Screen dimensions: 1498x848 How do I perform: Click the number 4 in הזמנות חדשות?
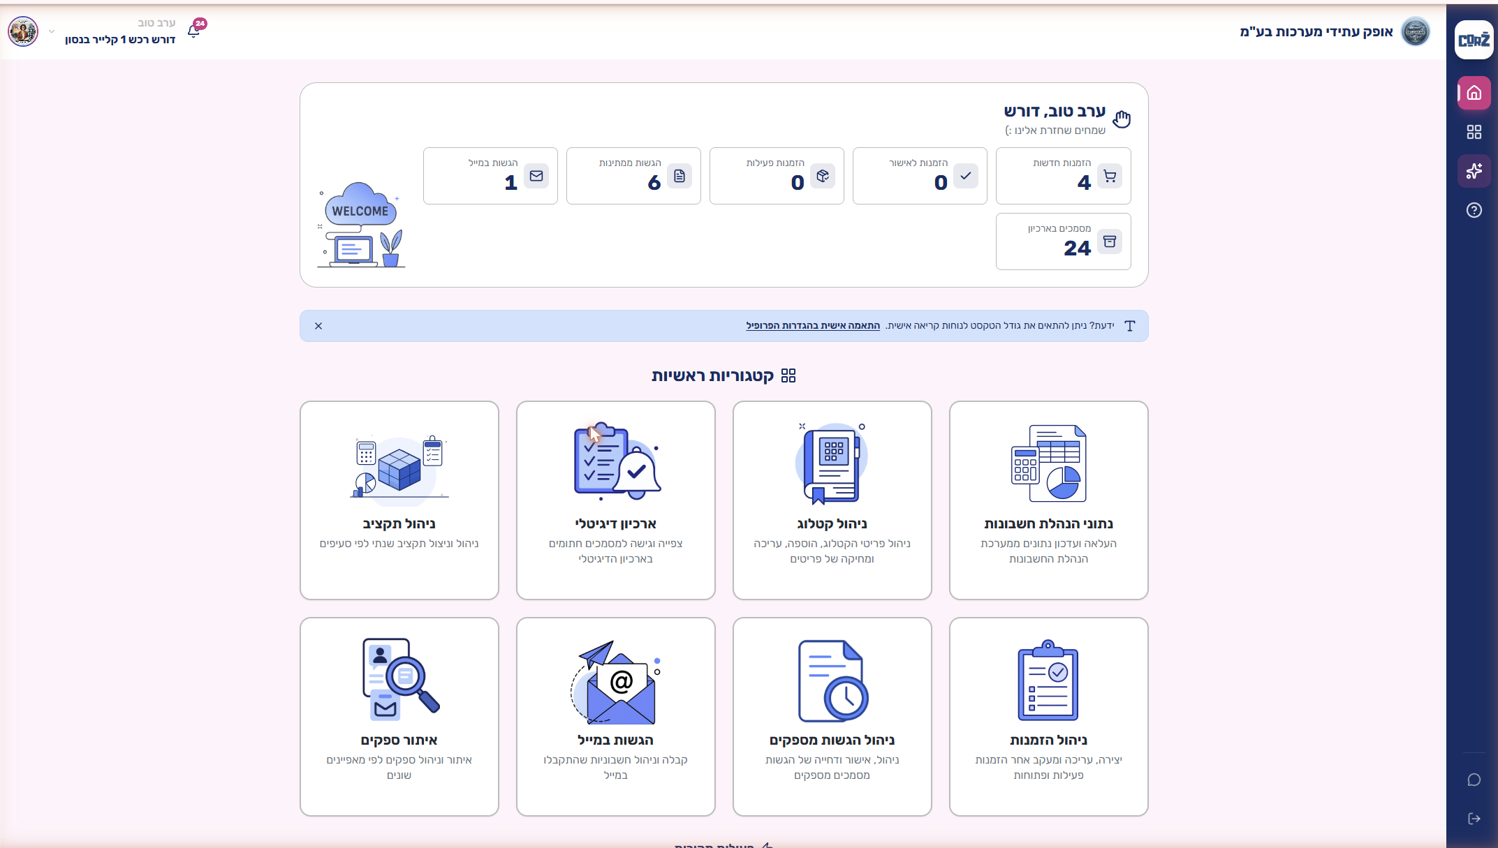coord(1084,183)
